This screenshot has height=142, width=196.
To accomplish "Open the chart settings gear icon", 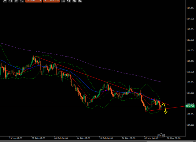I will coord(10,1).
